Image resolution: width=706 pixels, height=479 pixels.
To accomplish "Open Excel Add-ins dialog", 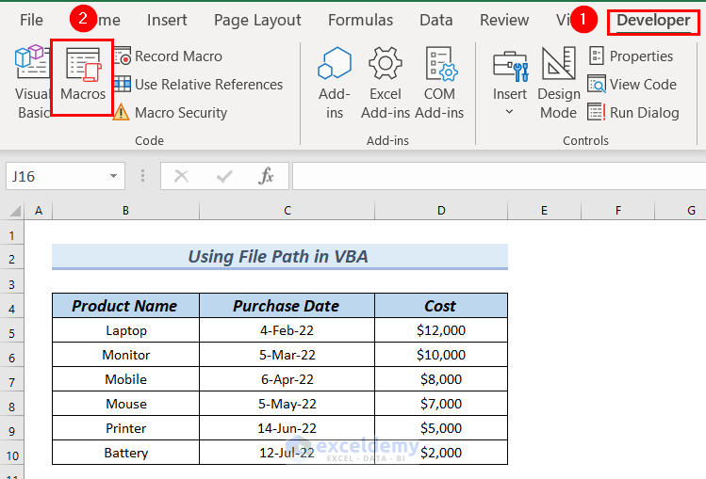I will point(386,82).
